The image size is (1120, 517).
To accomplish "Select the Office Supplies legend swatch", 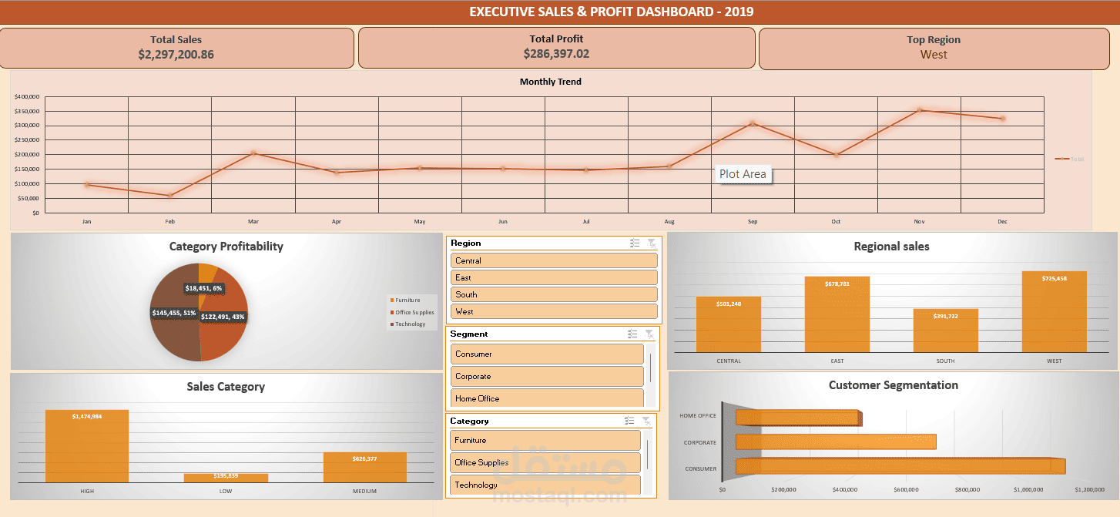I will [x=393, y=312].
